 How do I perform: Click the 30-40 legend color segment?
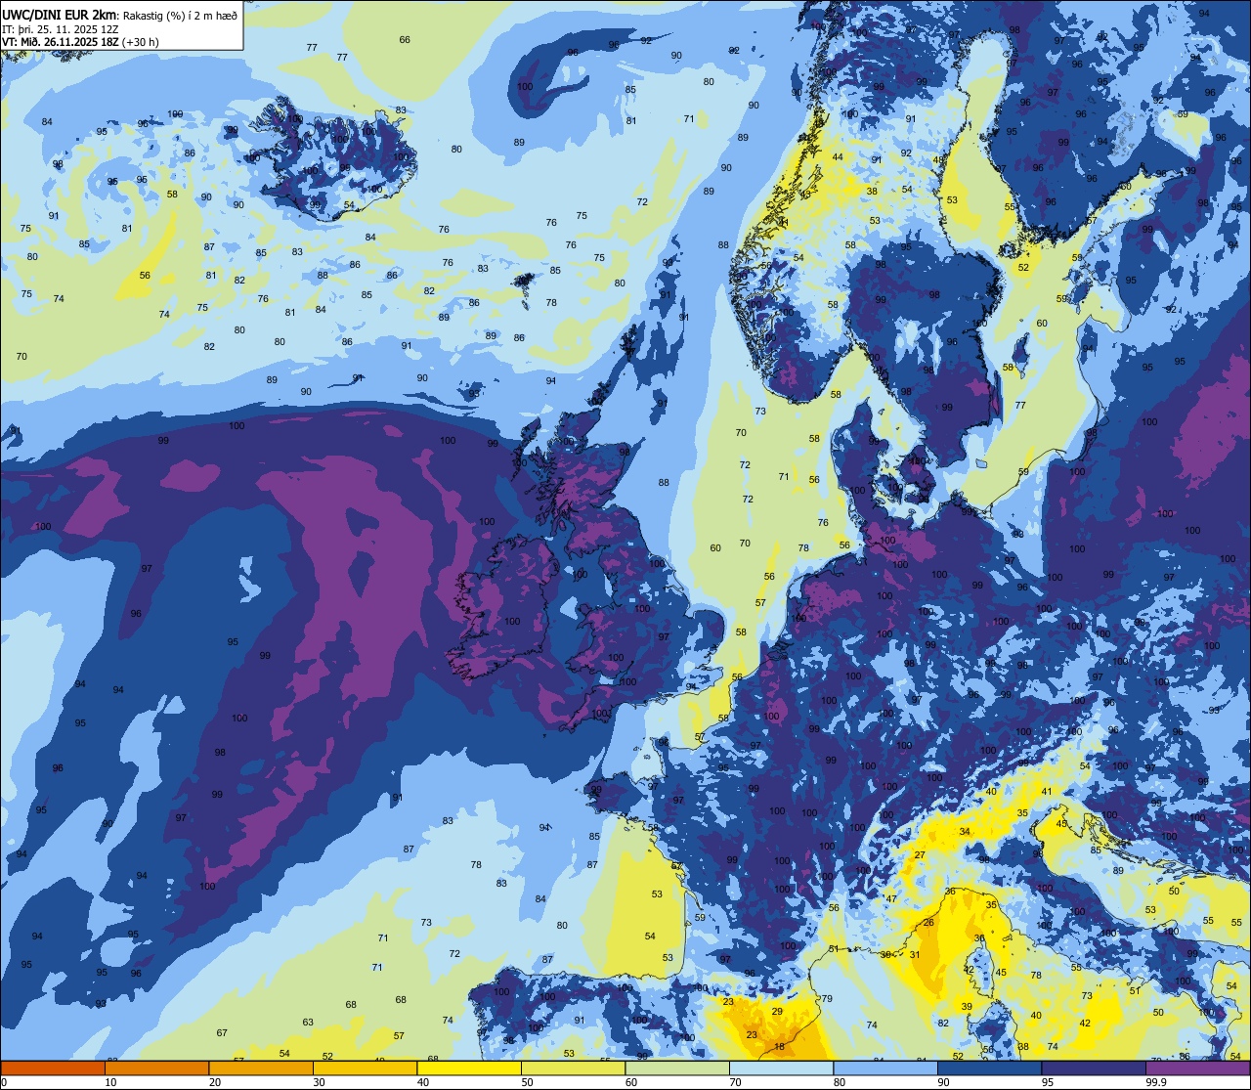[x=365, y=1068]
